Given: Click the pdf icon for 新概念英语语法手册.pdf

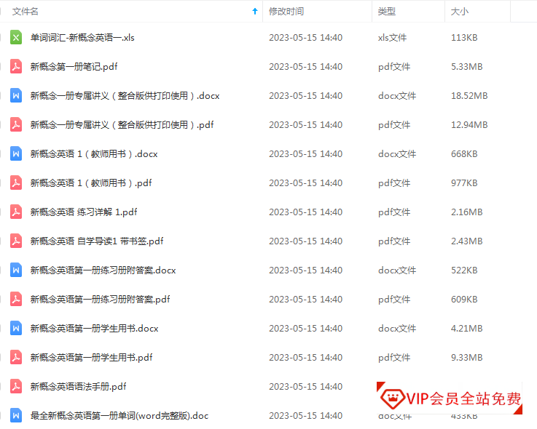Looking at the screenshot, I should click(16, 386).
